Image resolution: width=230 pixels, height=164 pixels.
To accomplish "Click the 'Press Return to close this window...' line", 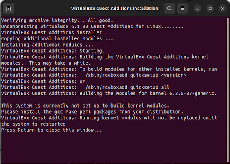I will click(51, 130).
